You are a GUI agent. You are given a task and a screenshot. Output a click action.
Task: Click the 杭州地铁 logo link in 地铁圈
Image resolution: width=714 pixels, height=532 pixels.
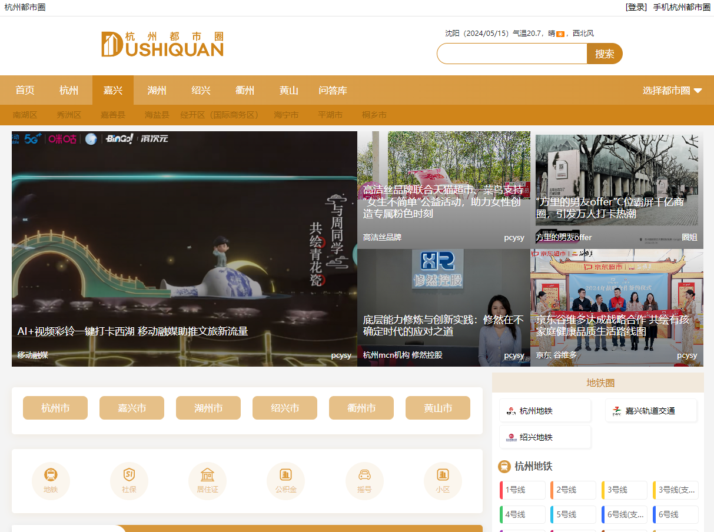545,411
